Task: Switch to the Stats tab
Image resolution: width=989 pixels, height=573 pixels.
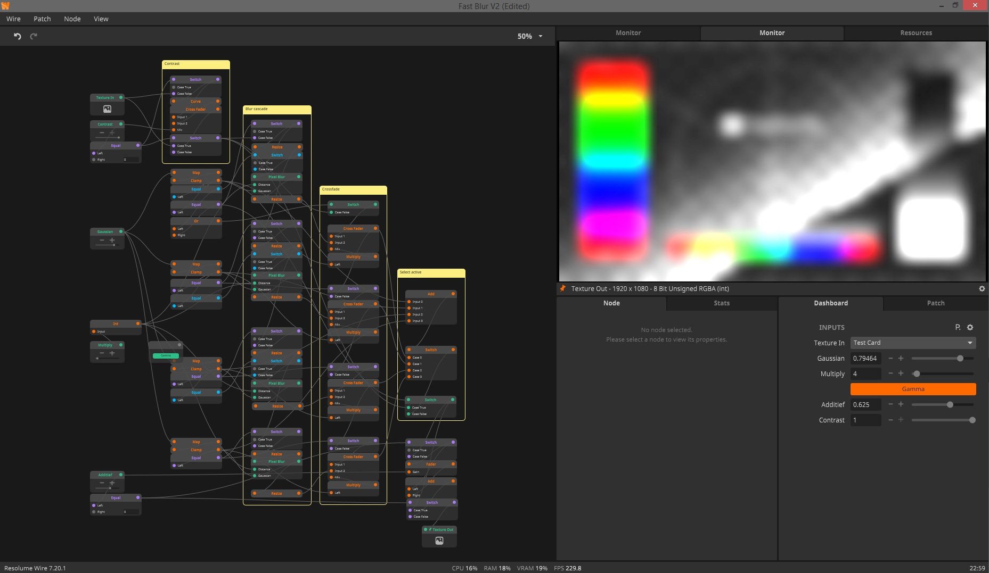Action: tap(721, 303)
